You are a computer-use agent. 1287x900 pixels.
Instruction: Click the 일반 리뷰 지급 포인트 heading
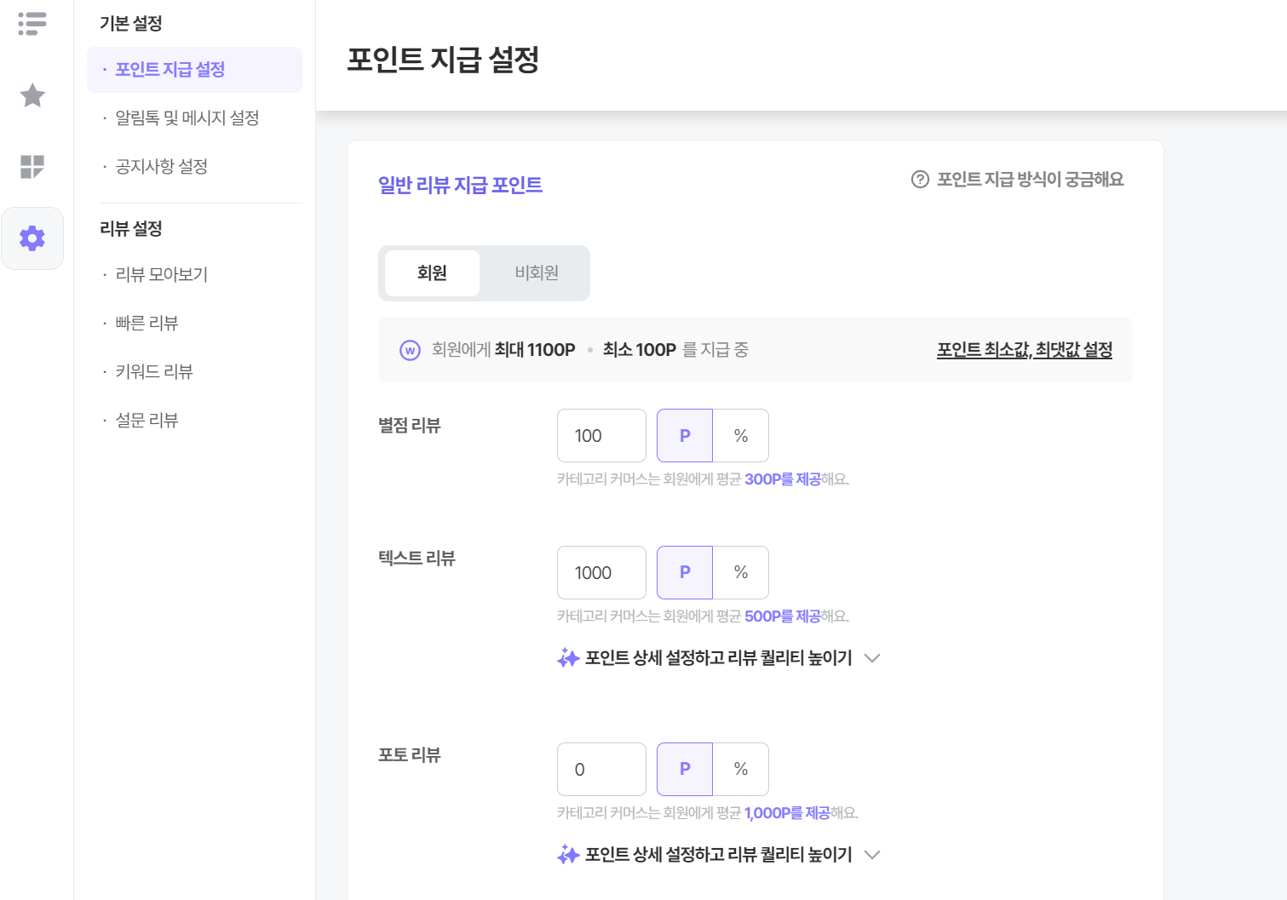click(460, 185)
